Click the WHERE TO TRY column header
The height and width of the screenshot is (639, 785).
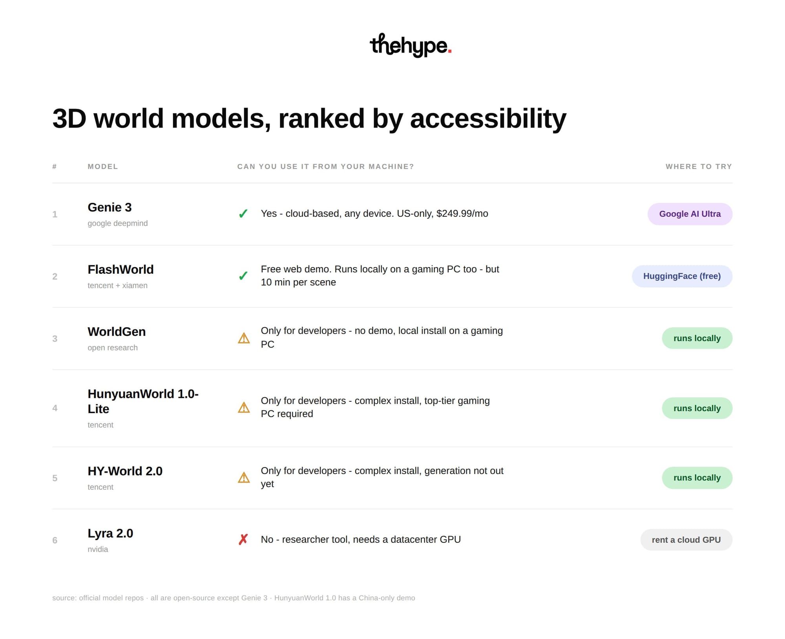pyautogui.click(x=699, y=167)
